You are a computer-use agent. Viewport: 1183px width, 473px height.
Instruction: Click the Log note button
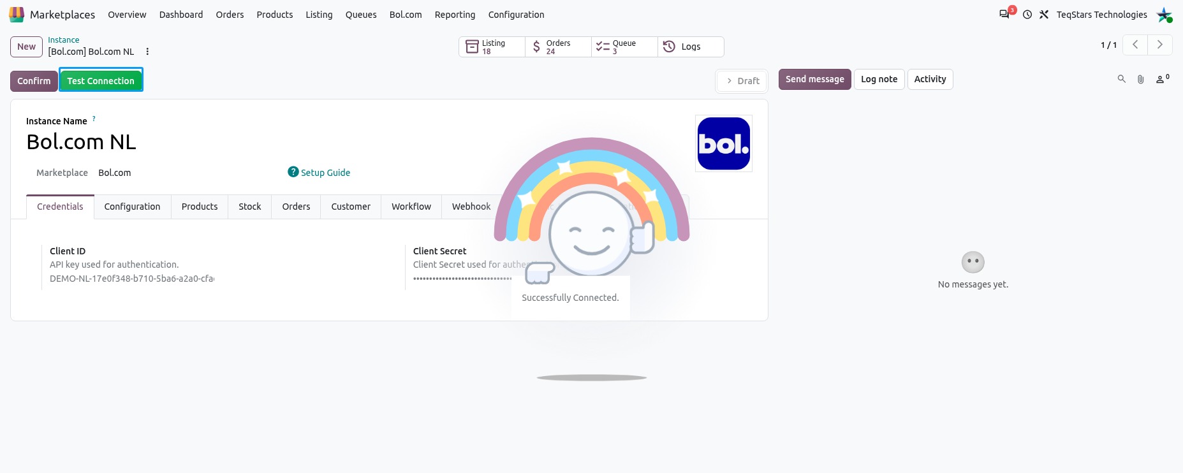[x=879, y=79]
